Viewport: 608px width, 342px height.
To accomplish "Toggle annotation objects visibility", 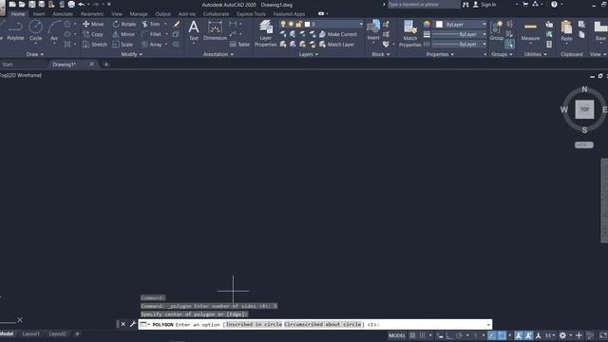I will tap(519, 335).
